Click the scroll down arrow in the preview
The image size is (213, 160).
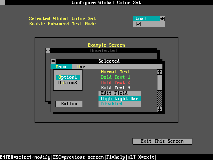tap(159, 109)
